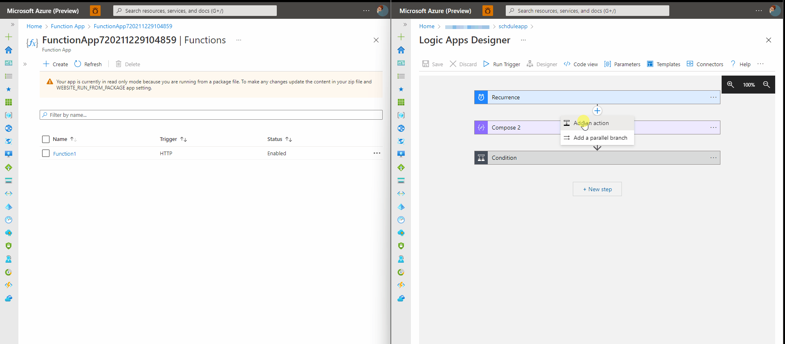This screenshot has height=344, width=785.
Task: Sort the functions list by Trigger
Action: pyautogui.click(x=173, y=139)
